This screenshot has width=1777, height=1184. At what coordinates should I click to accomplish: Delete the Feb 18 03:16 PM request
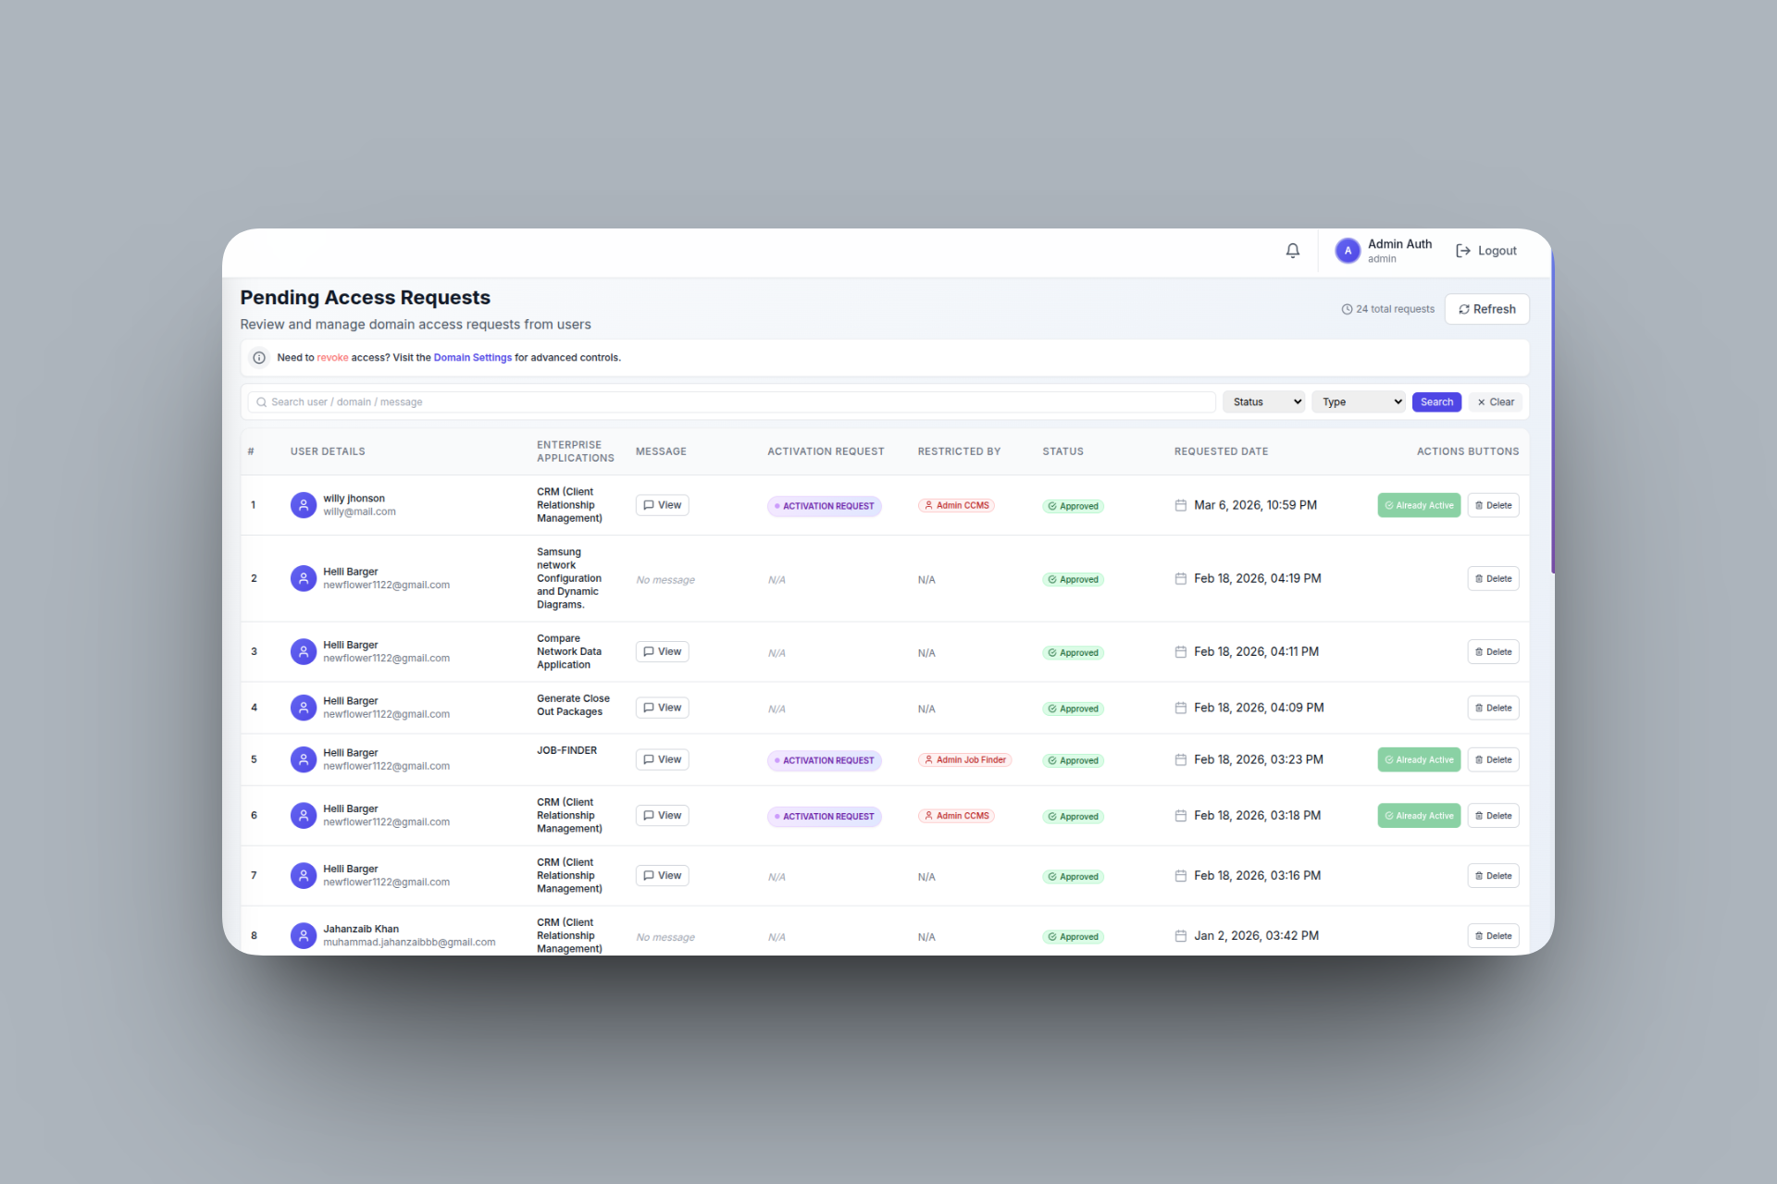(1493, 876)
